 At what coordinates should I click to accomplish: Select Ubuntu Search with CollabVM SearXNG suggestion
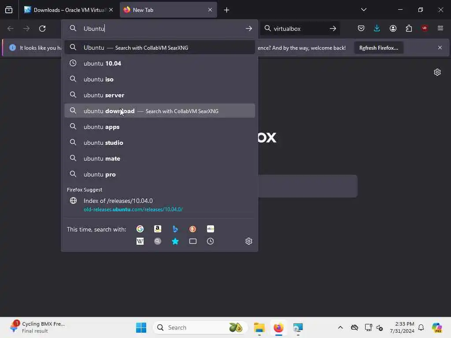pos(159,48)
